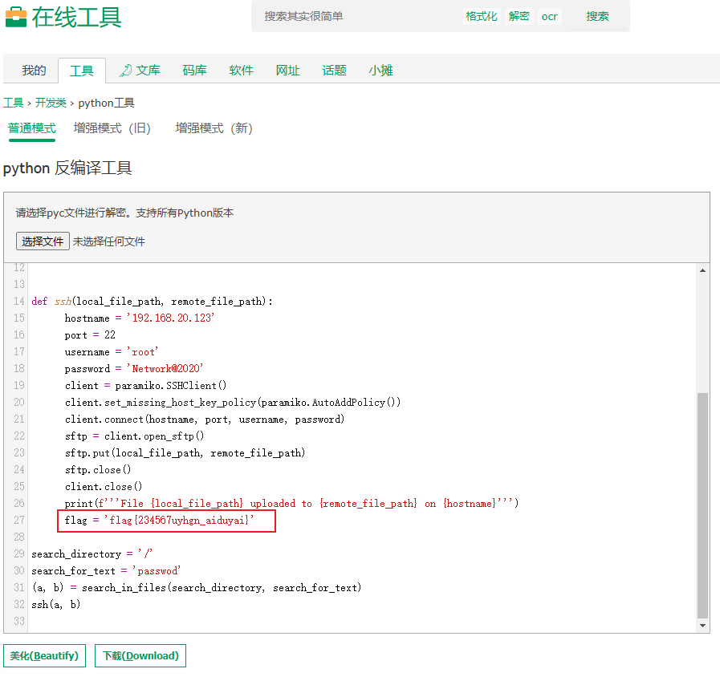Click the client.connect(hostname, port...) line
Screen dimensions: 720x677
point(205,420)
